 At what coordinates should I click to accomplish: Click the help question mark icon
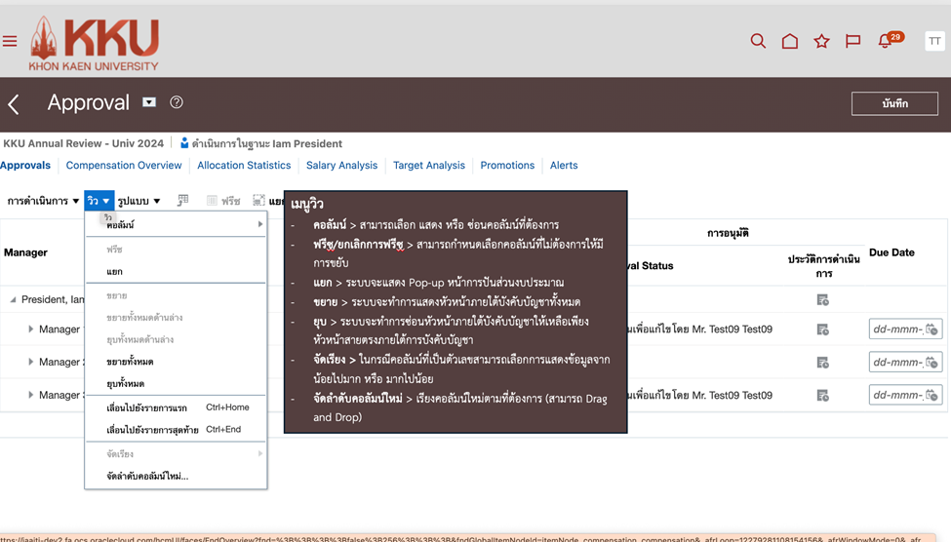[x=177, y=102]
